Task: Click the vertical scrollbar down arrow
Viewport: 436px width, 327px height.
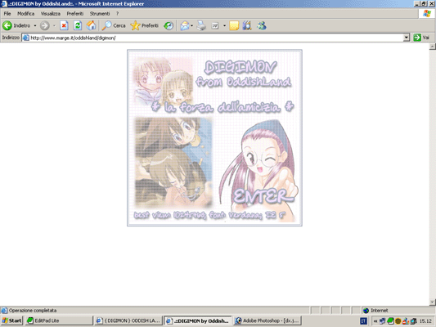Action: [433, 302]
